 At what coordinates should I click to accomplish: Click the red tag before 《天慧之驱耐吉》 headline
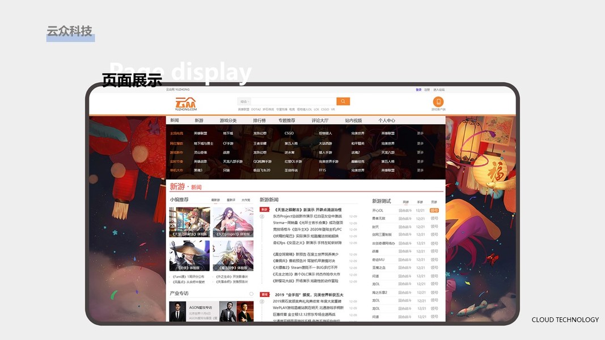[x=264, y=209]
